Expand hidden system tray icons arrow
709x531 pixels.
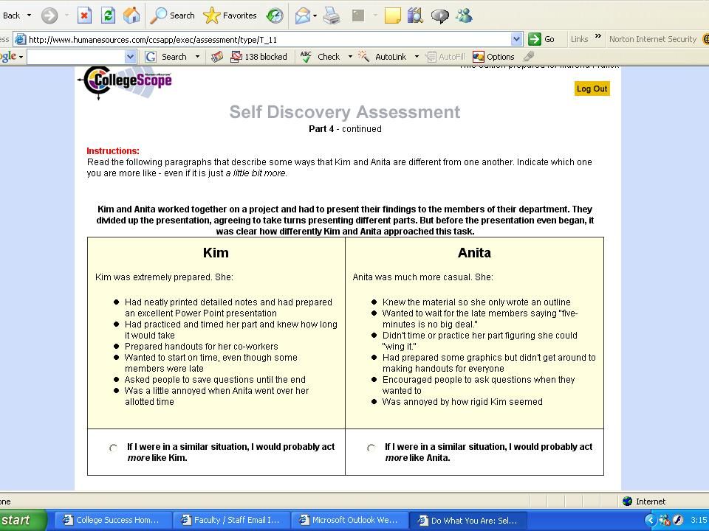point(650,520)
